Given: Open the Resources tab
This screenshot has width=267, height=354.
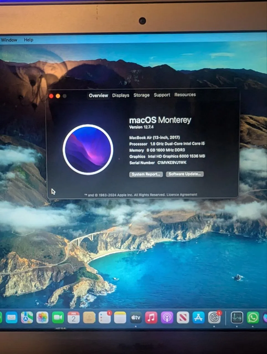Looking at the screenshot, I should (185, 95).
